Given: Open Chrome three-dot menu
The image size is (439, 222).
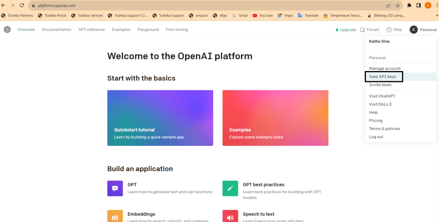Looking at the screenshot, I should point(437,5).
